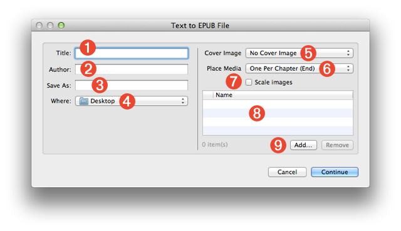The width and height of the screenshot is (401, 231).
Task: Open the Cover Image dropdown
Action: click(x=299, y=53)
